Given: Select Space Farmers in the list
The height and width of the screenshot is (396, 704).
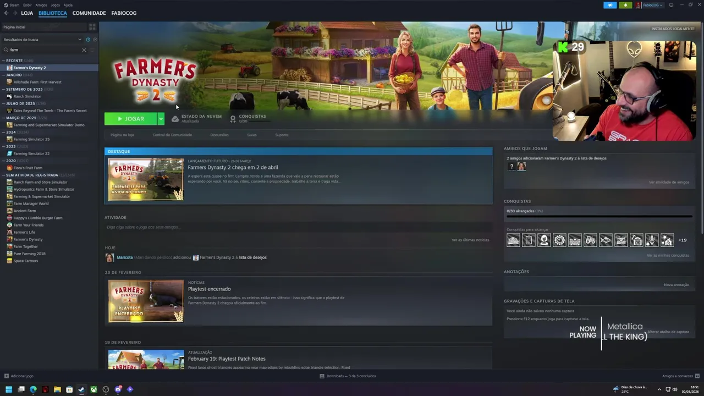Looking at the screenshot, I should (25, 261).
